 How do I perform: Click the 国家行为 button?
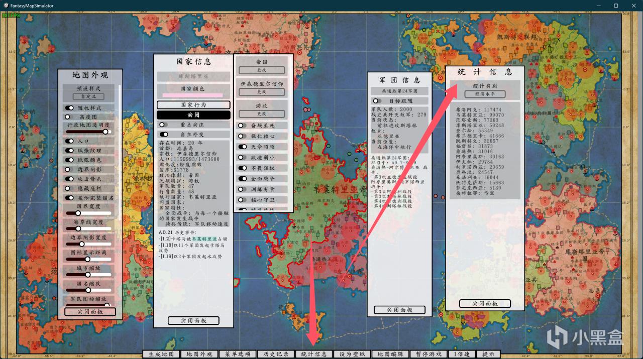tap(193, 105)
